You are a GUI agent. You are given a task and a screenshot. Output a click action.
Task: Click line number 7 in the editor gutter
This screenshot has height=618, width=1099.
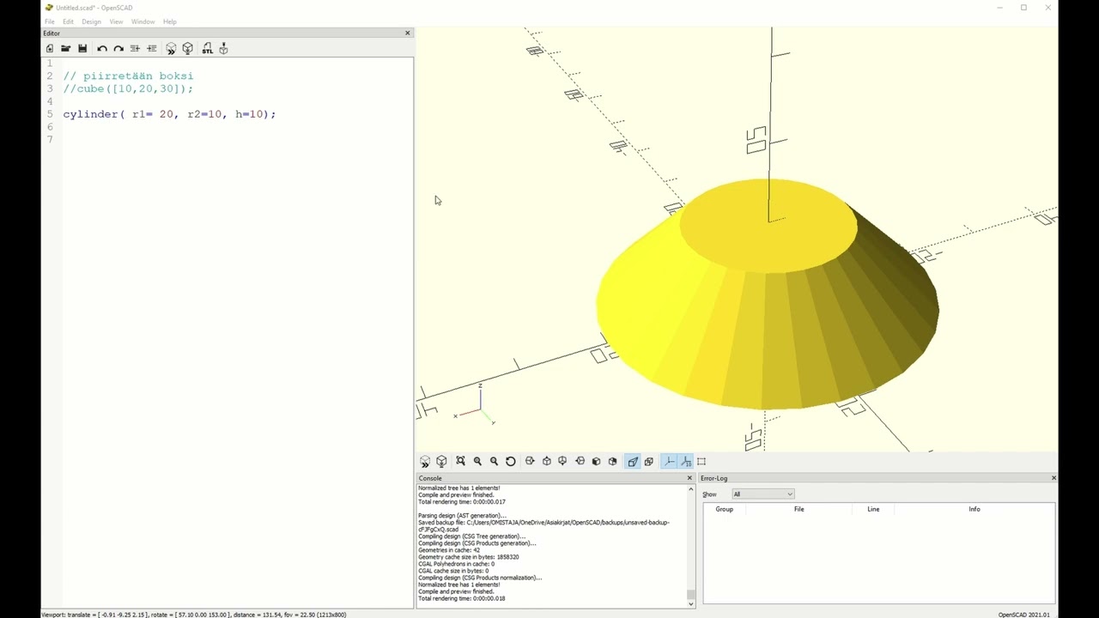click(x=50, y=140)
